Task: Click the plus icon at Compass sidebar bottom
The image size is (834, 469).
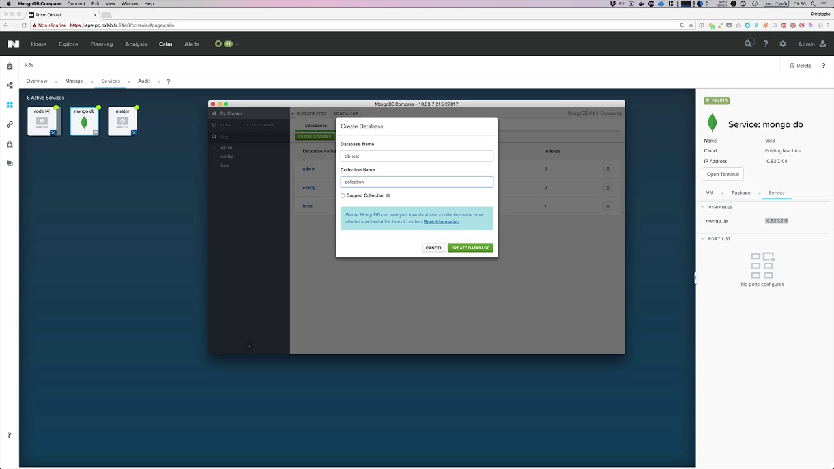Action: [249, 347]
